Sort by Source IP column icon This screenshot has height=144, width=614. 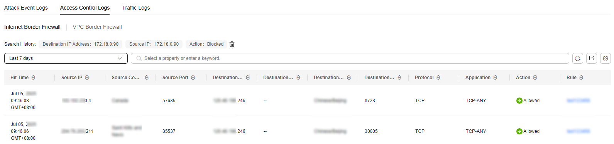(x=87, y=78)
